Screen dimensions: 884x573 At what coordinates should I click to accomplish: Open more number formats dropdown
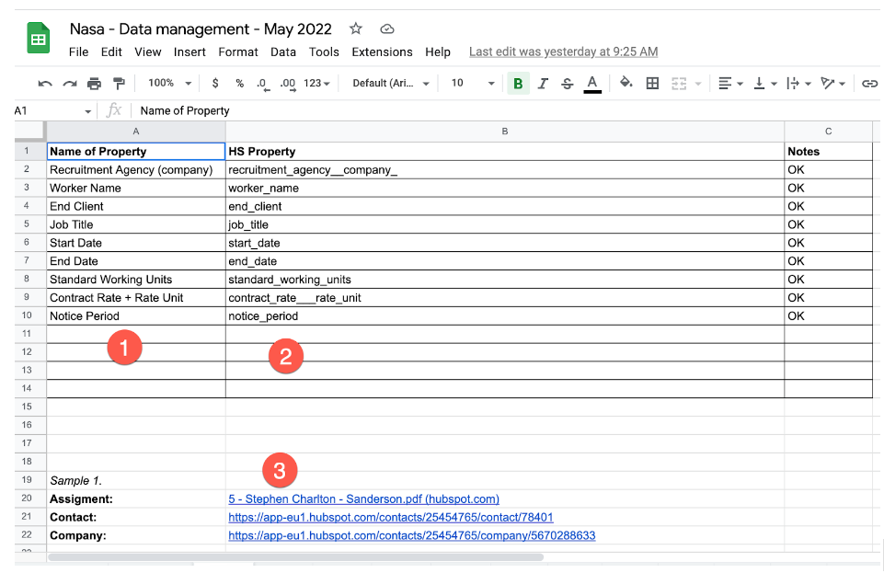coord(316,84)
